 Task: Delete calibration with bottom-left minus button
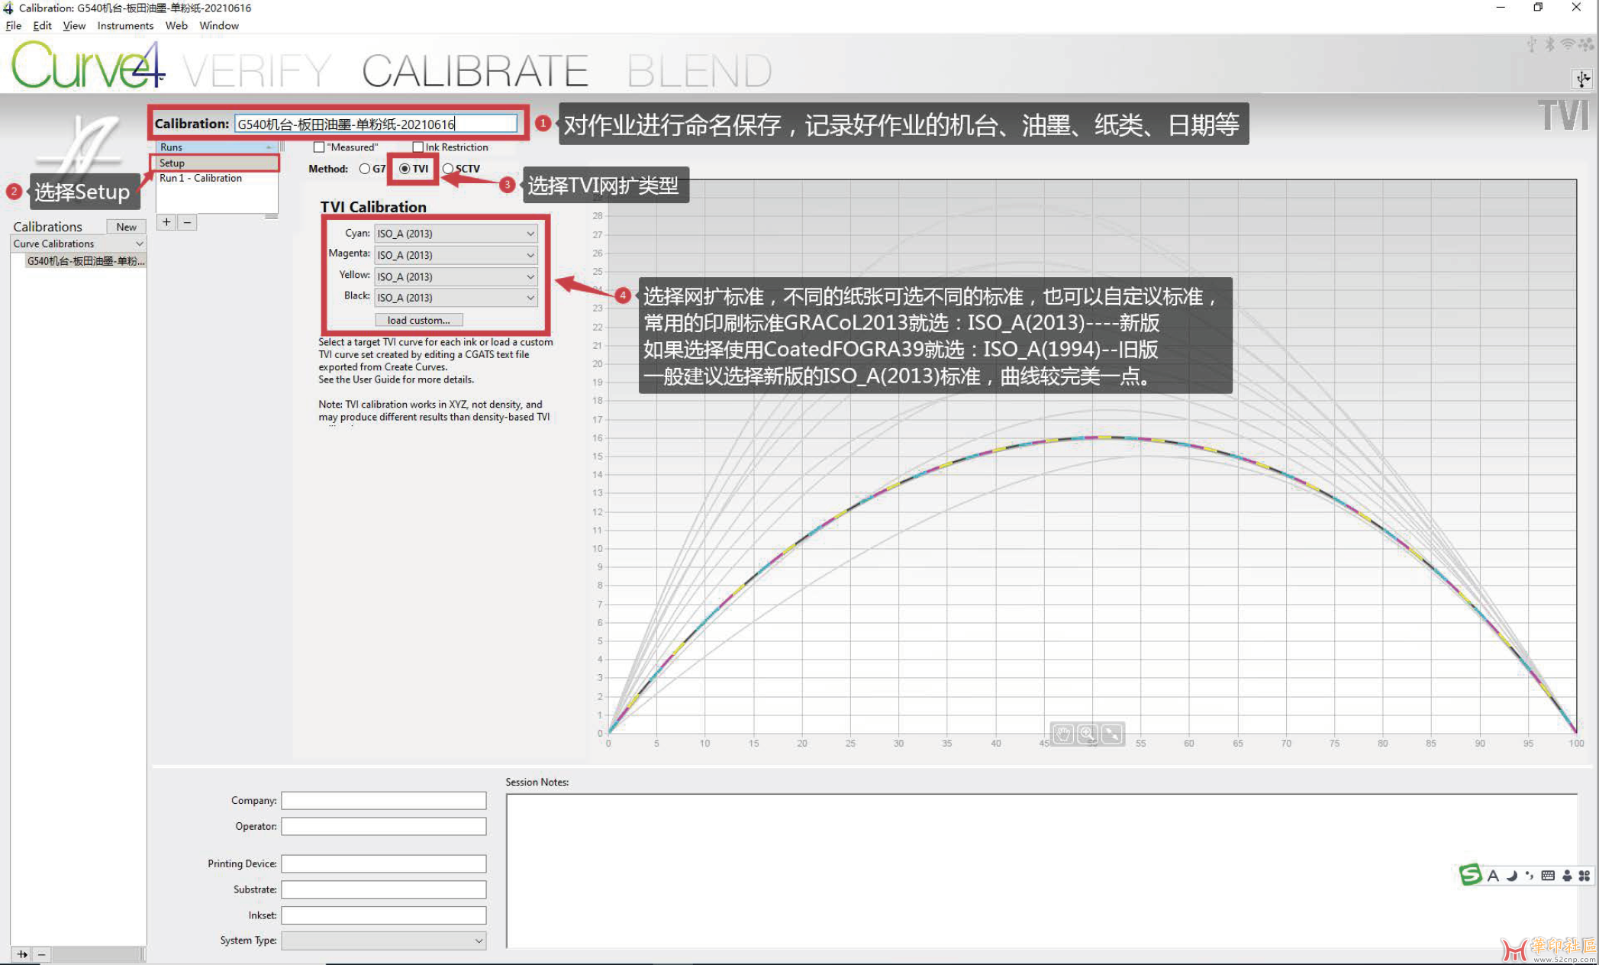point(42,954)
